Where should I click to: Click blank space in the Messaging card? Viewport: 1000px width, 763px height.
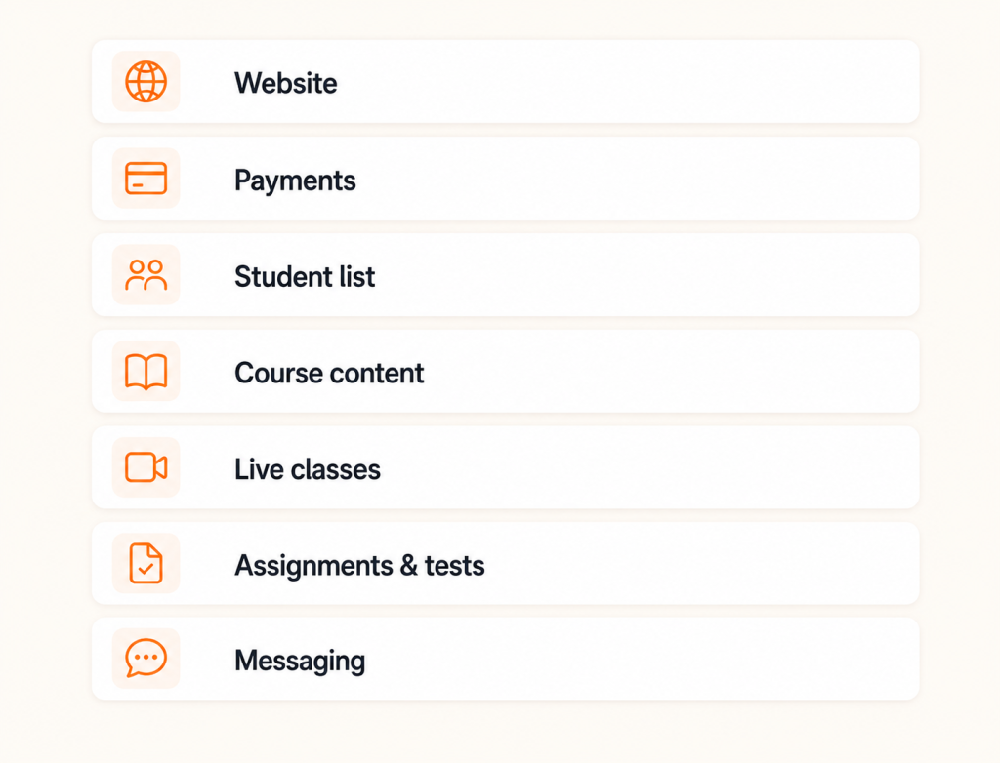[638, 659]
